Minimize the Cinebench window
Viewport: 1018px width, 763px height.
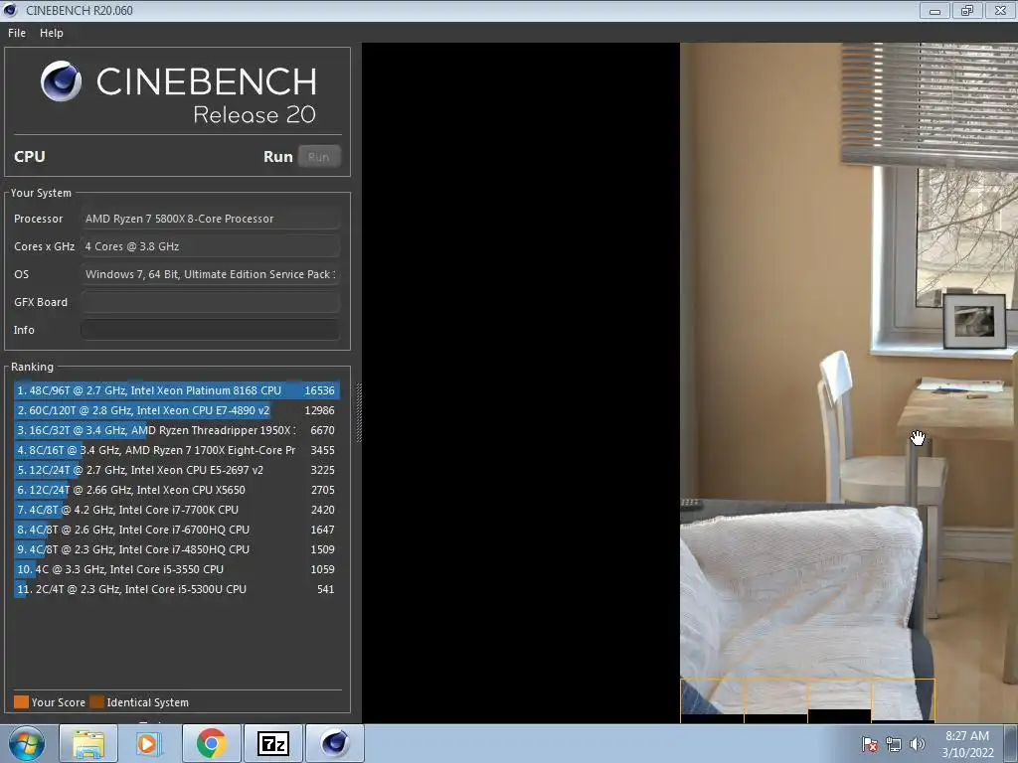pos(934,10)
